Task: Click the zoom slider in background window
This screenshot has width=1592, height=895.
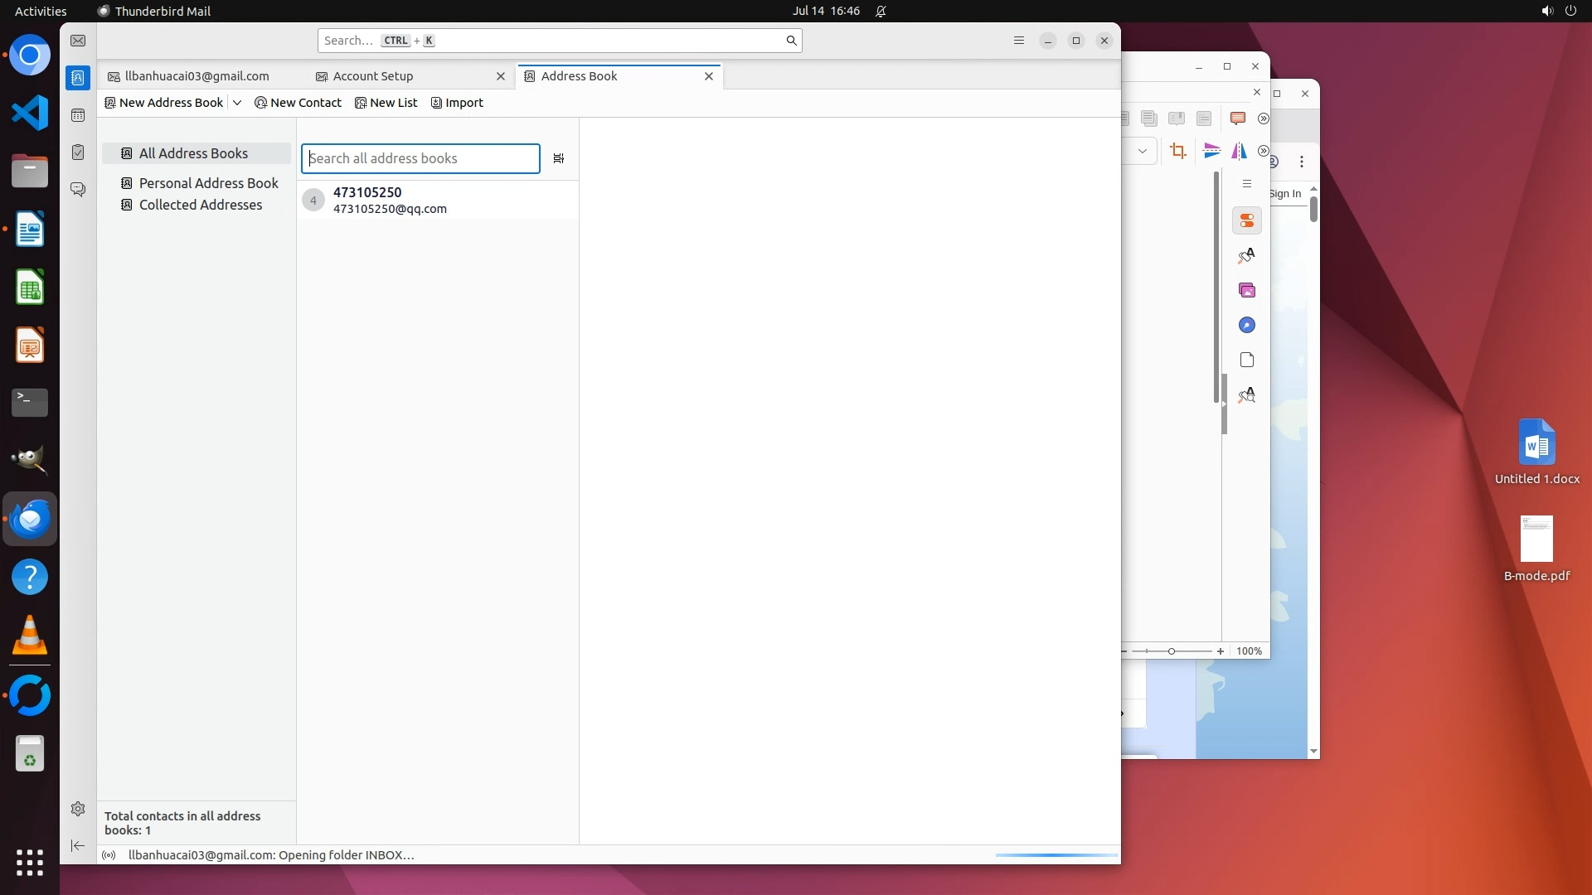Action: [1172, 651]
